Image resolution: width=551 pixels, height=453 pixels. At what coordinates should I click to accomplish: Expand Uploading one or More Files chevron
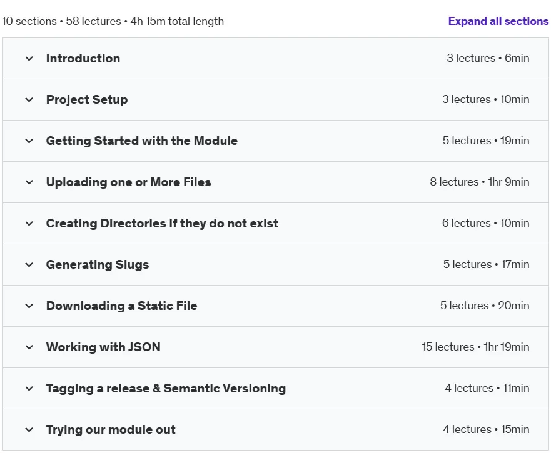29,182
